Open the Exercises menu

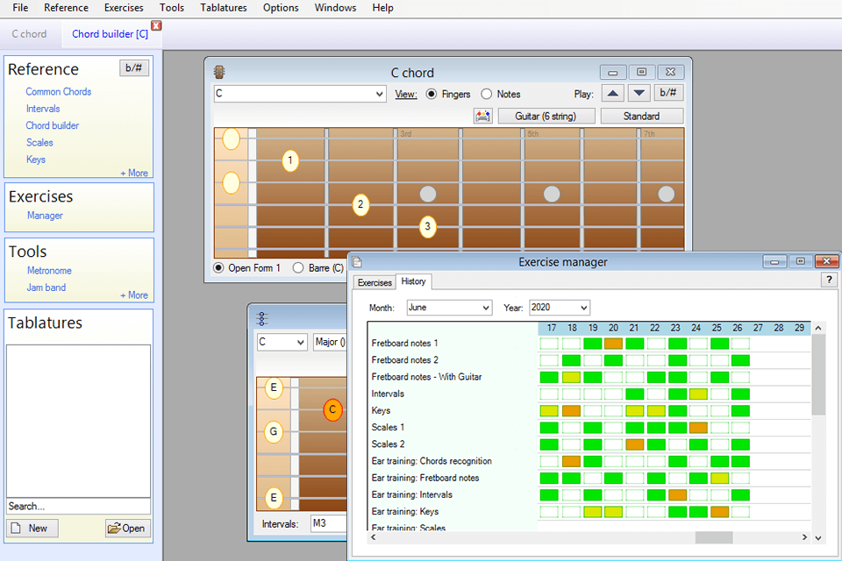pos(124,8)
